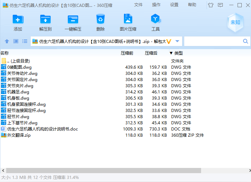Select 仿生六足机器人机构的设计说明书.doc file name

point(42,129)
